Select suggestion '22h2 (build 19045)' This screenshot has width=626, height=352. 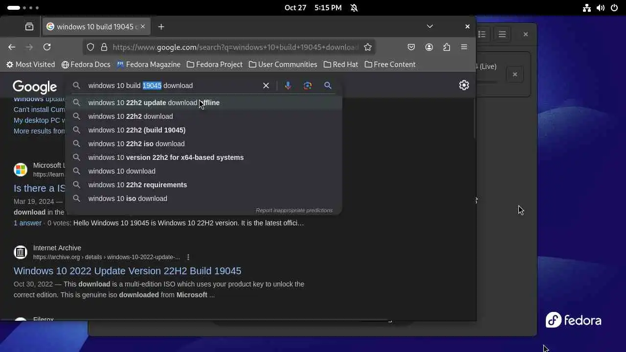[x=203, y=130]
